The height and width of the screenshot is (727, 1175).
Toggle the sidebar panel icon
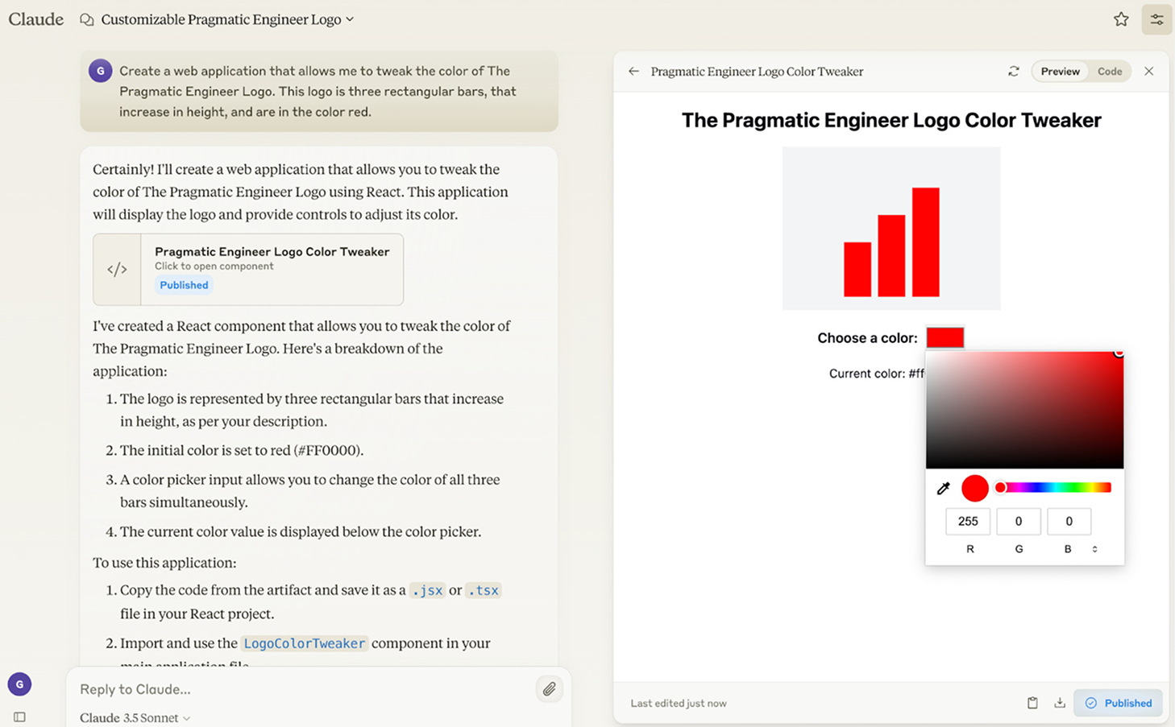tap(19, 717)
